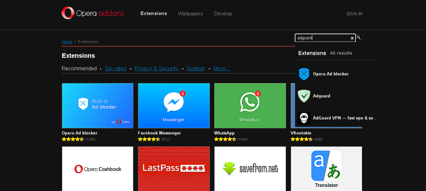Select the Extensions tab in search results
This screenshot has height=191, width=426.
pos(312,53)
